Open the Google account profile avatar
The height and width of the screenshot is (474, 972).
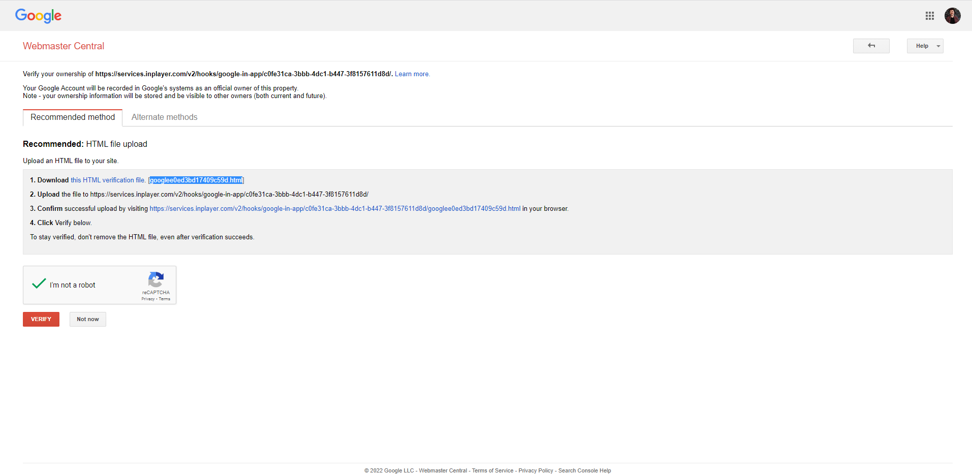[x=953, y=16]
